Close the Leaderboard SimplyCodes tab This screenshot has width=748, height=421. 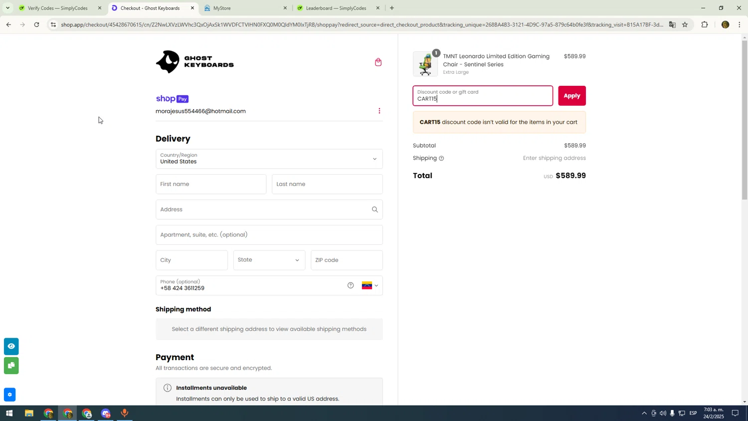(x=378, y=8)
